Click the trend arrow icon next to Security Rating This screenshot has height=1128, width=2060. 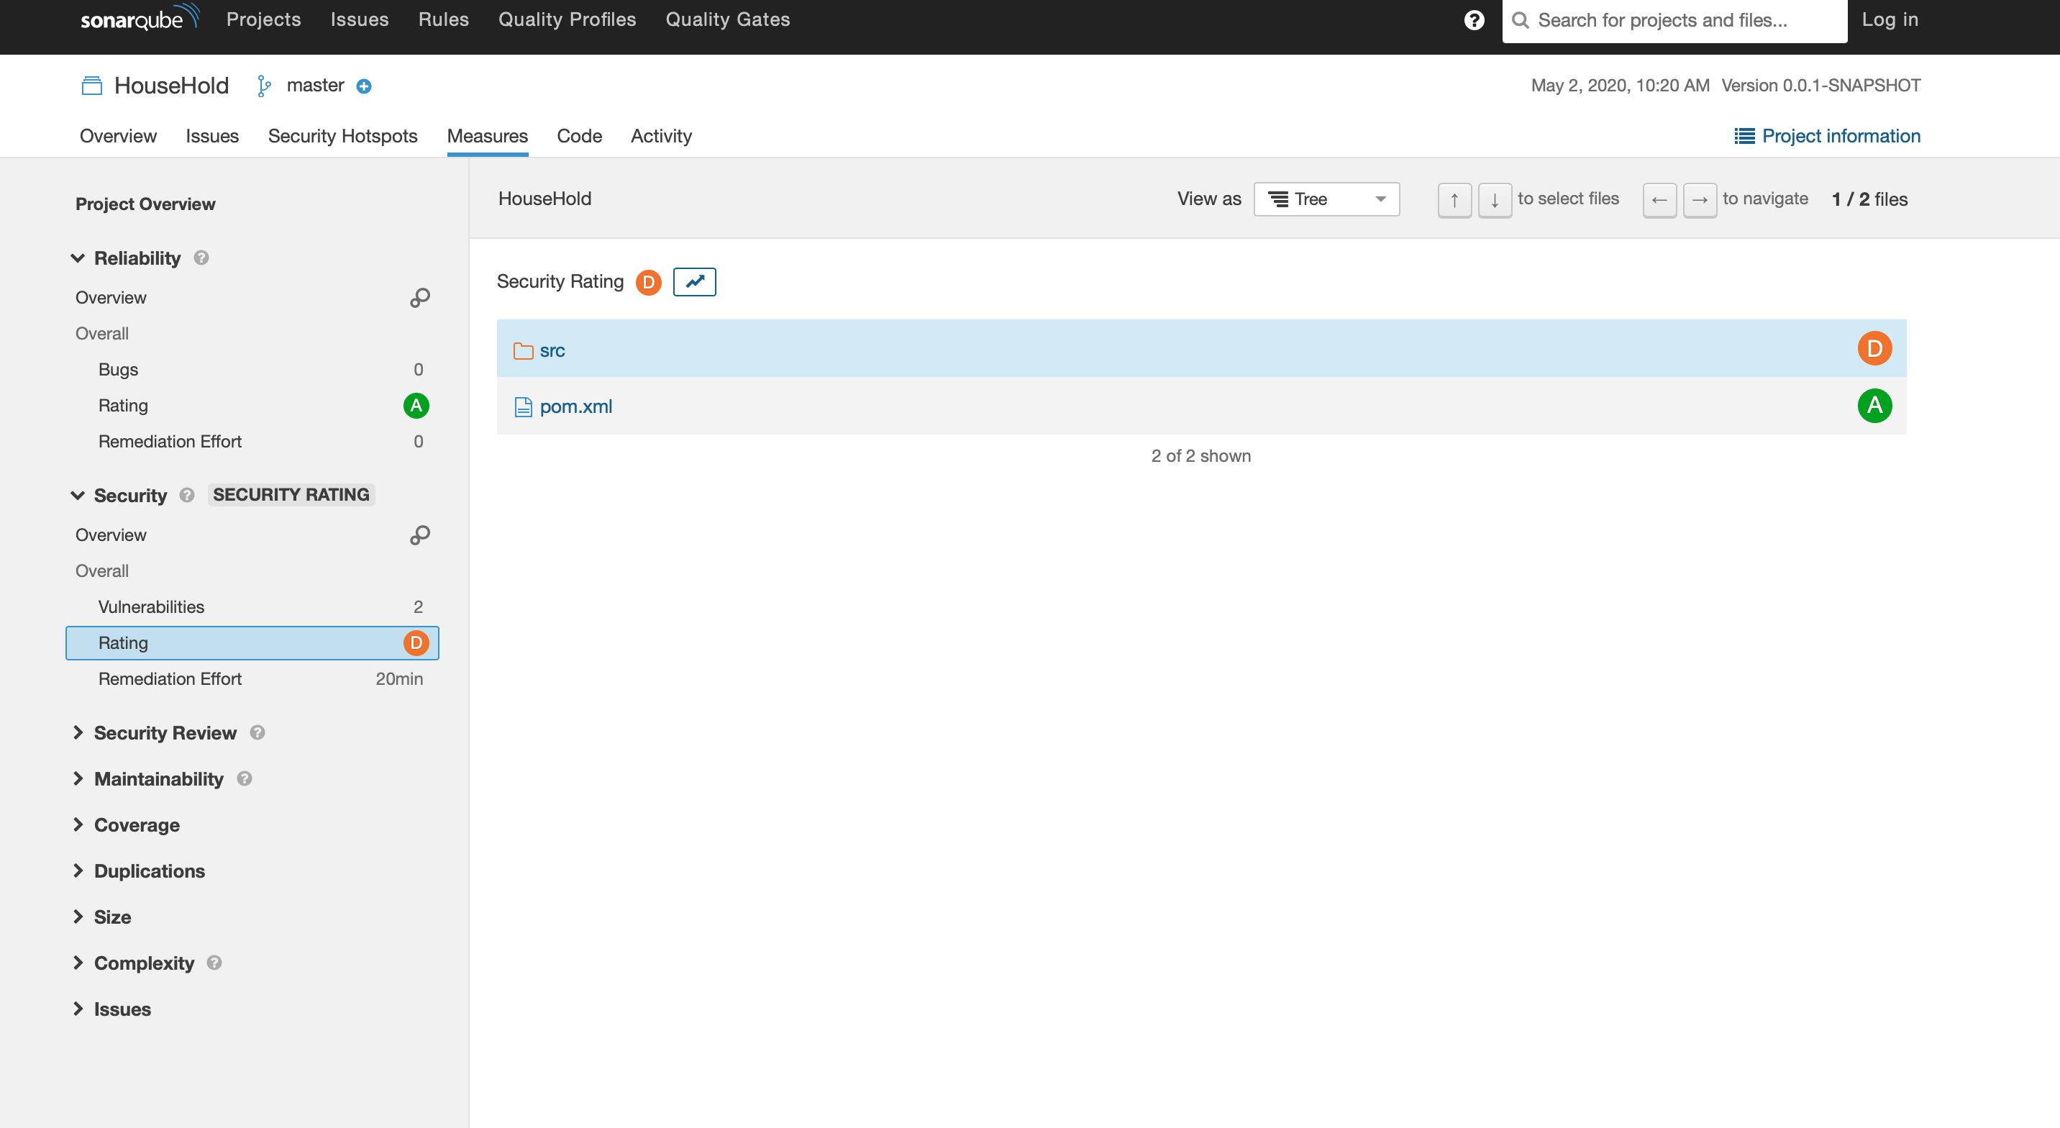(x=694, y=281)
